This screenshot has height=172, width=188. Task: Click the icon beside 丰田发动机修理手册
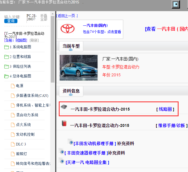(x=70, y=142)
